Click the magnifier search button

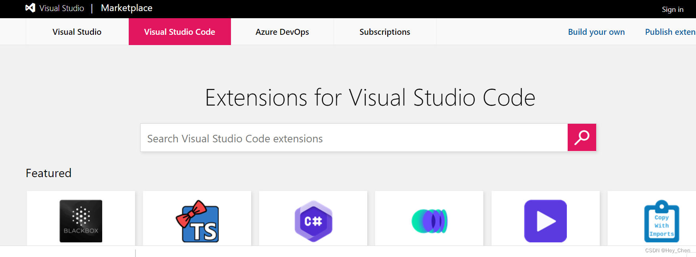tap(582, 138)
